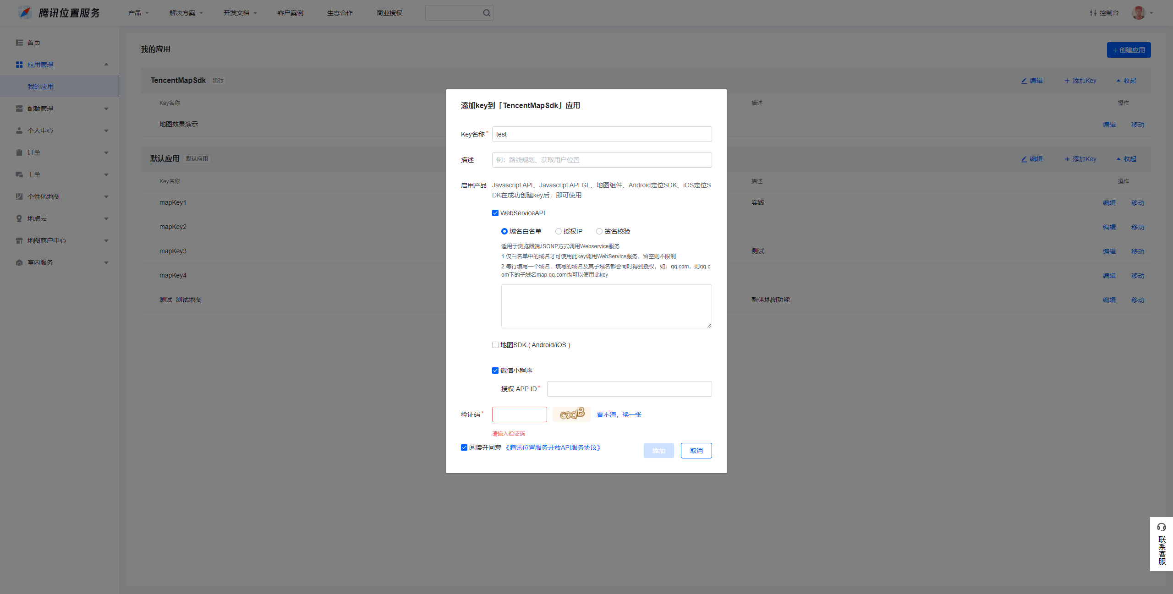Open the user avatar menu
This screenshot has height=594, width=1173.
[x=1139, y=13]
